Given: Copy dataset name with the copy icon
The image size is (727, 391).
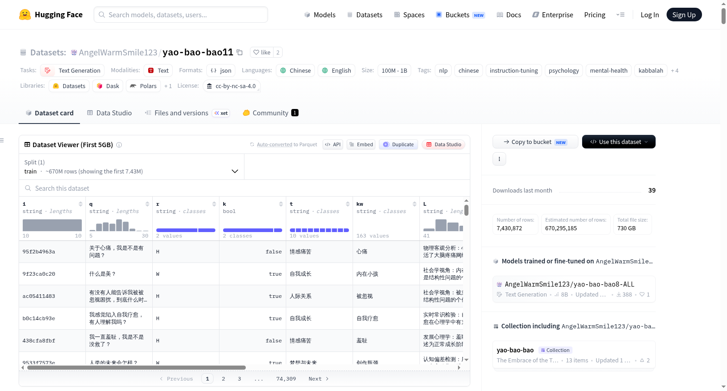Looking at the screenshot, I should click(239, 52).
